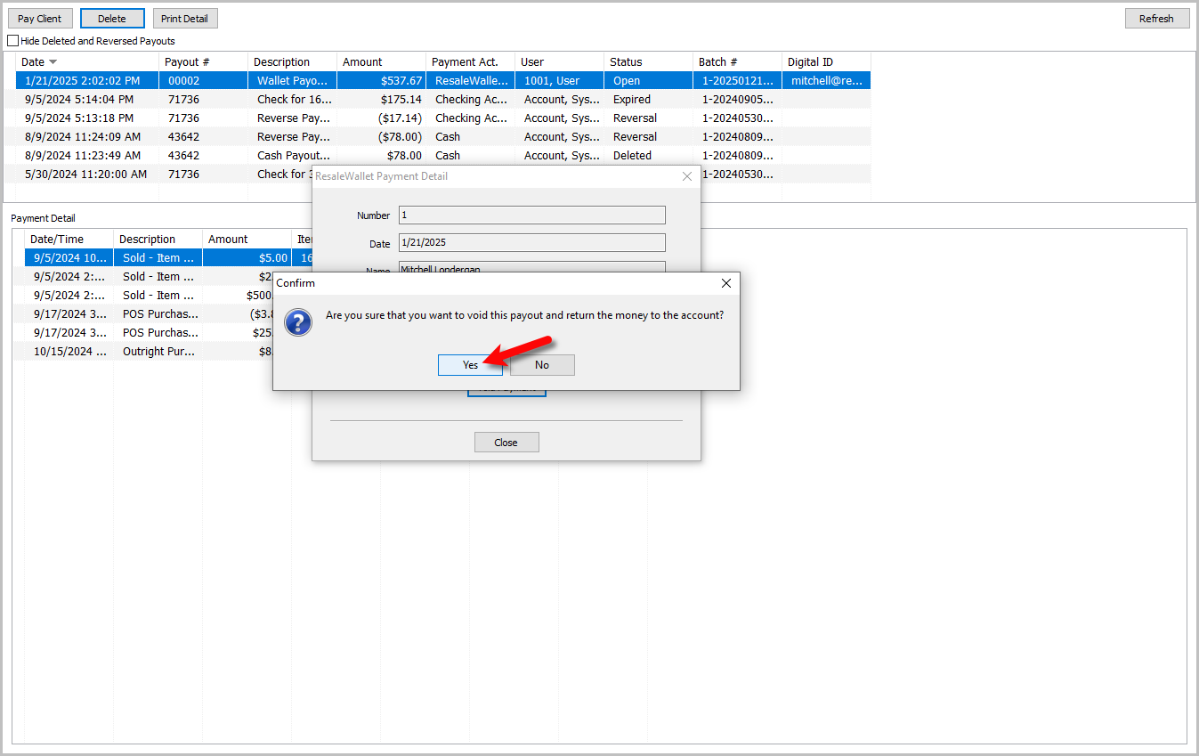Close the Confirm dialog with X
Image resolution: width=1199 pixels, height=756 pixels.
(x=725, y=283)
